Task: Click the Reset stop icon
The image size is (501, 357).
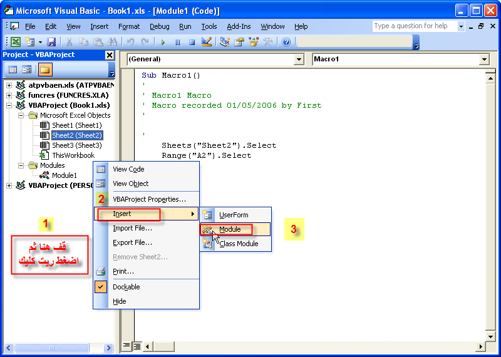Action: [x=192, y=42]
